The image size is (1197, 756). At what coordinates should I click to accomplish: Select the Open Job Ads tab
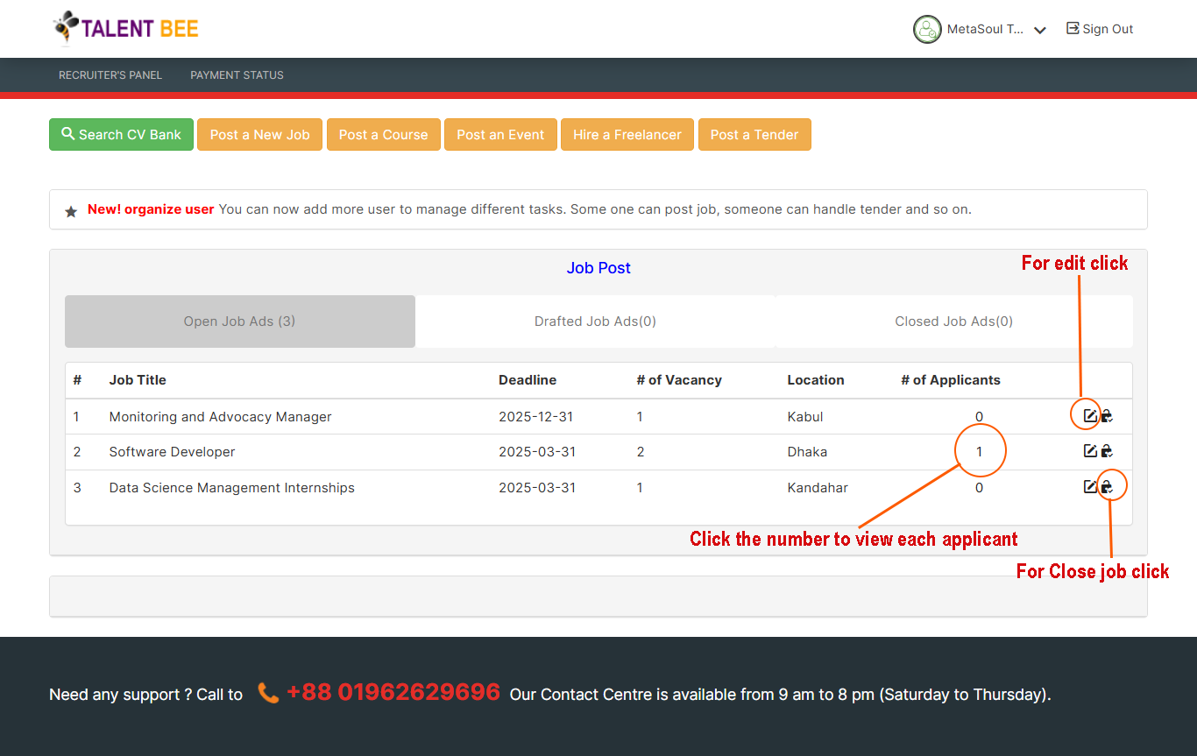click(239, 321)
